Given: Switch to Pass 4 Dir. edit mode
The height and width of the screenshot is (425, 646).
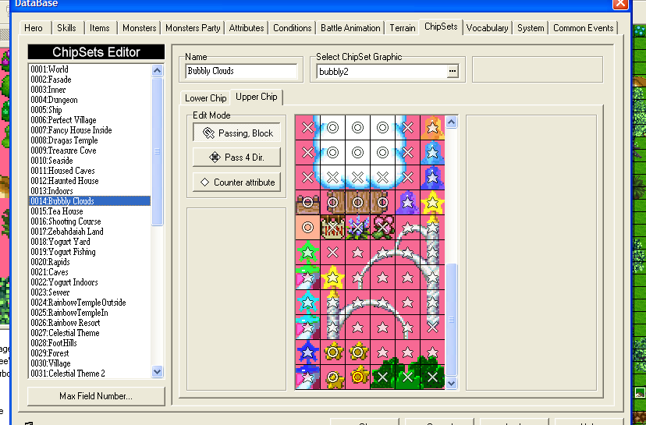Looking at the screenshot, I should (236, 158).
